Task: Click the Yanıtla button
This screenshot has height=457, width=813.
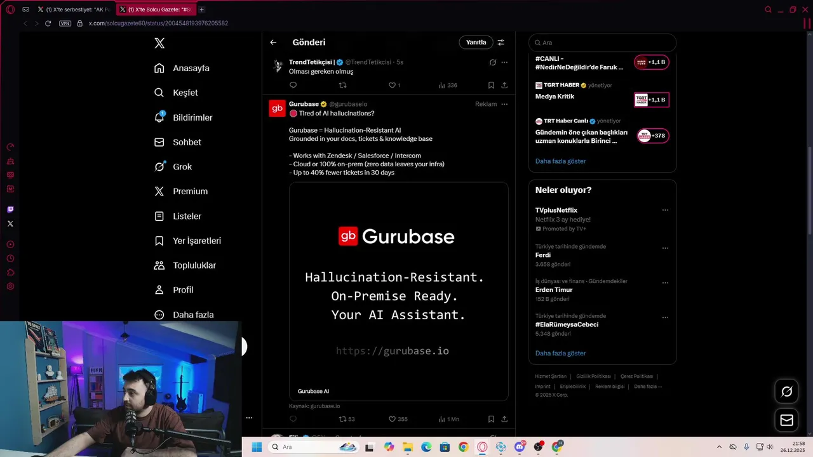Action: [x=476, y=43]
